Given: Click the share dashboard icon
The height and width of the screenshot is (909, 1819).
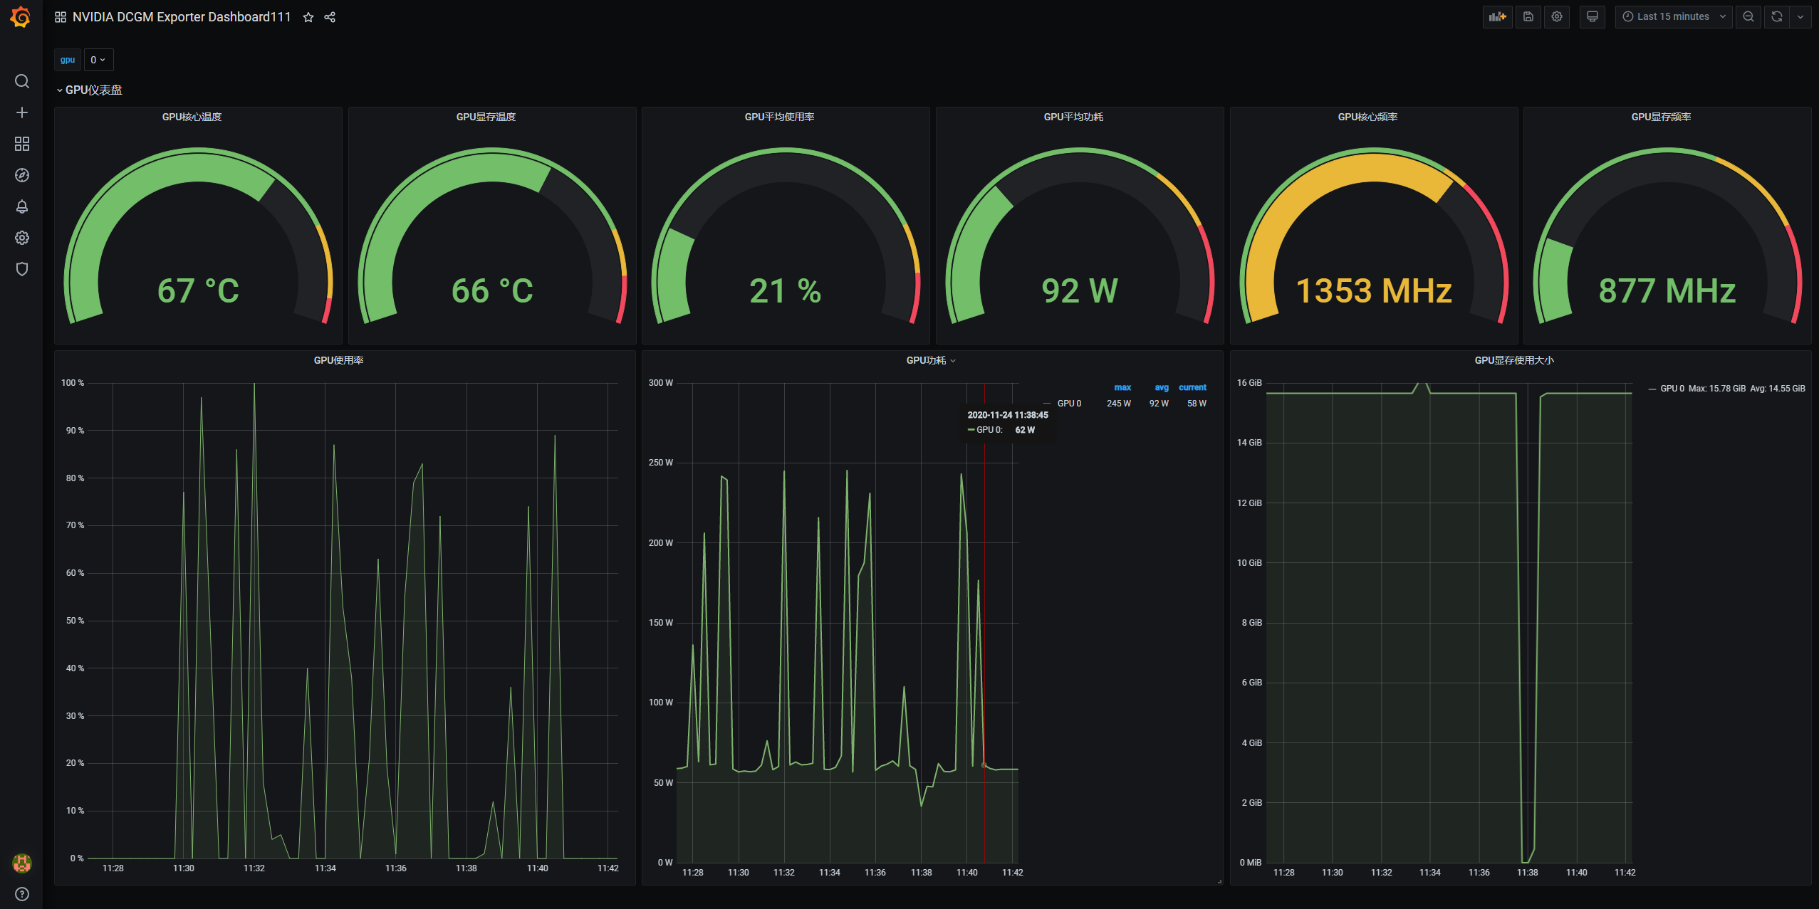Looking at the screenshot, I should pyautogui.click(x=330, y=17).
